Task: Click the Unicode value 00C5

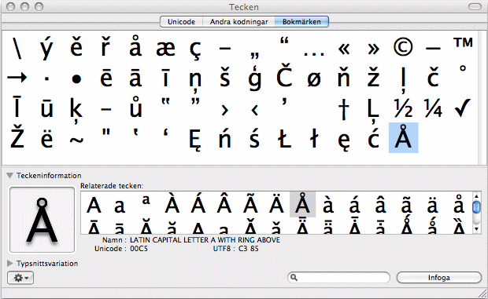Action: point(139,249)
